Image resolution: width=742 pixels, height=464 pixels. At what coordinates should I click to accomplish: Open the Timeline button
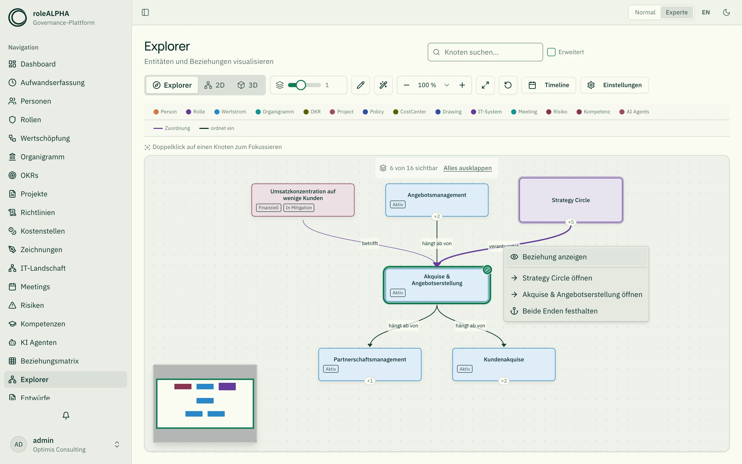(549, 85)
